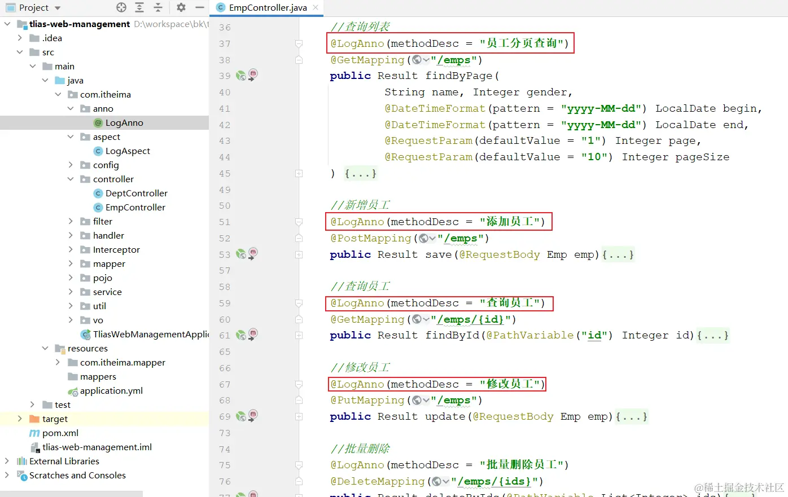Click the gutter icon for update method on line 69
Viewport: 788px width, 497px height.
241,416
